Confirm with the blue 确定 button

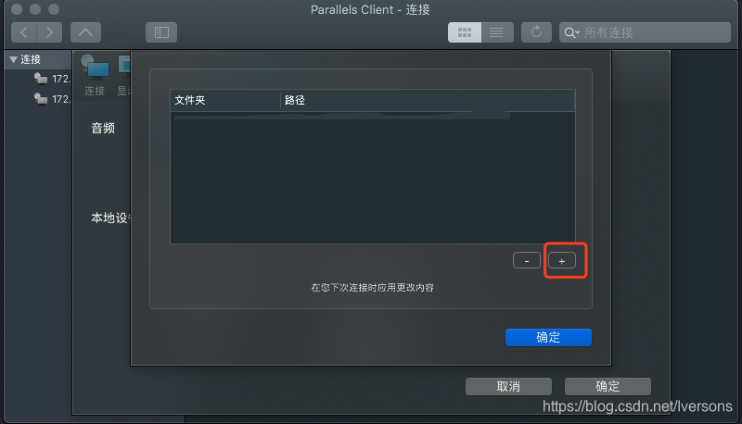click(x=548, y=338)
